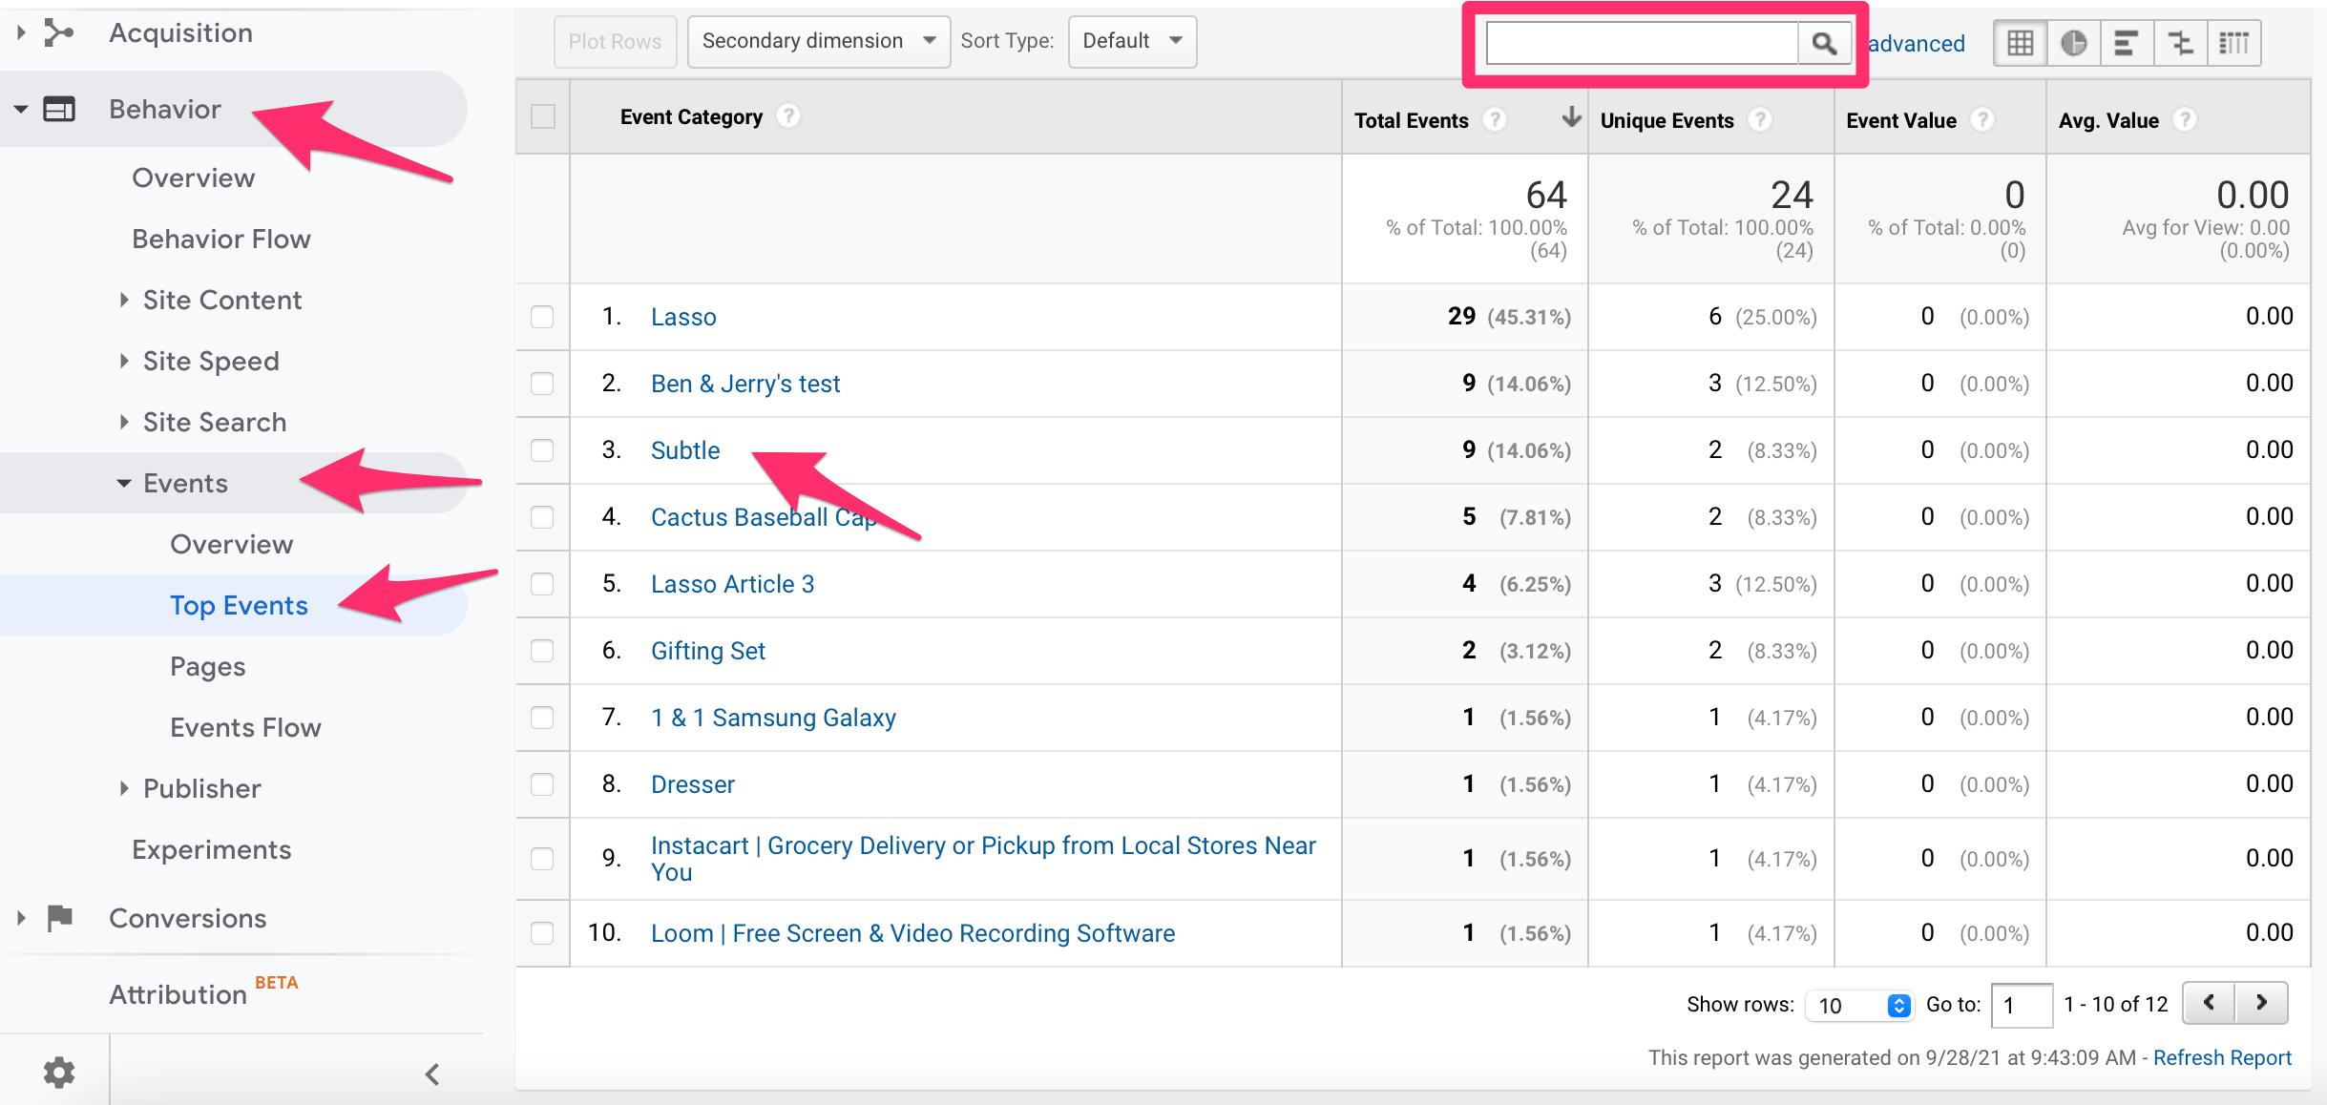Check the Ben & Jerry's test row
The image size is (2327, 1105).
[542, 384]
